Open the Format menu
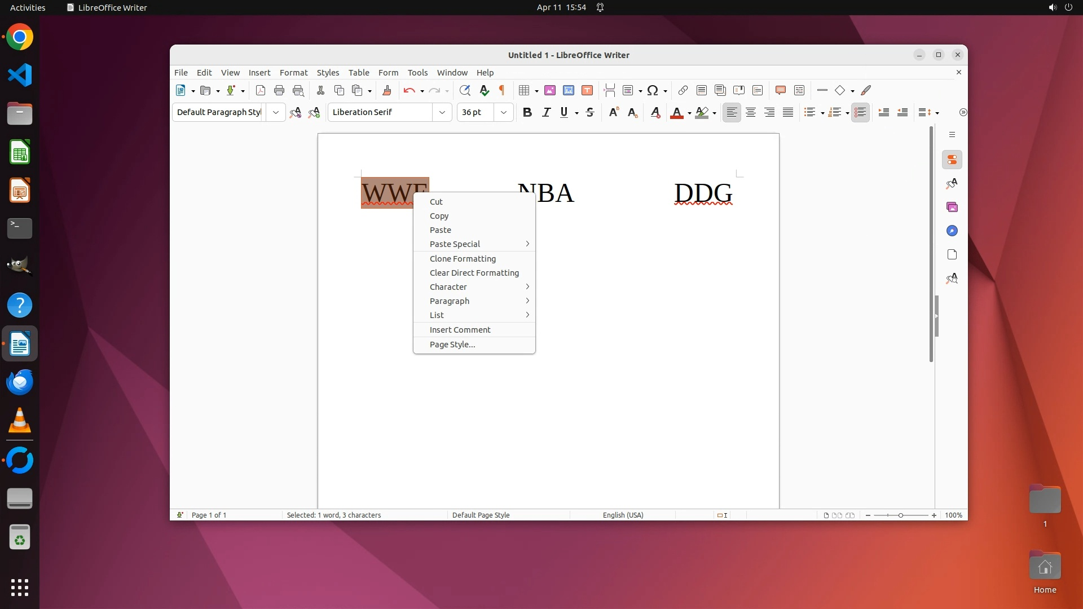The image size is (1083, 609). point(293,73)
